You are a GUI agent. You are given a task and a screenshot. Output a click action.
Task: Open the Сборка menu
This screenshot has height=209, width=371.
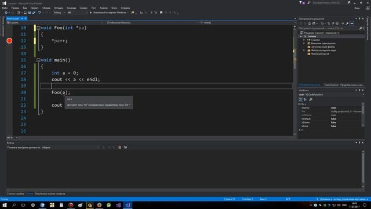pos(46,8)
